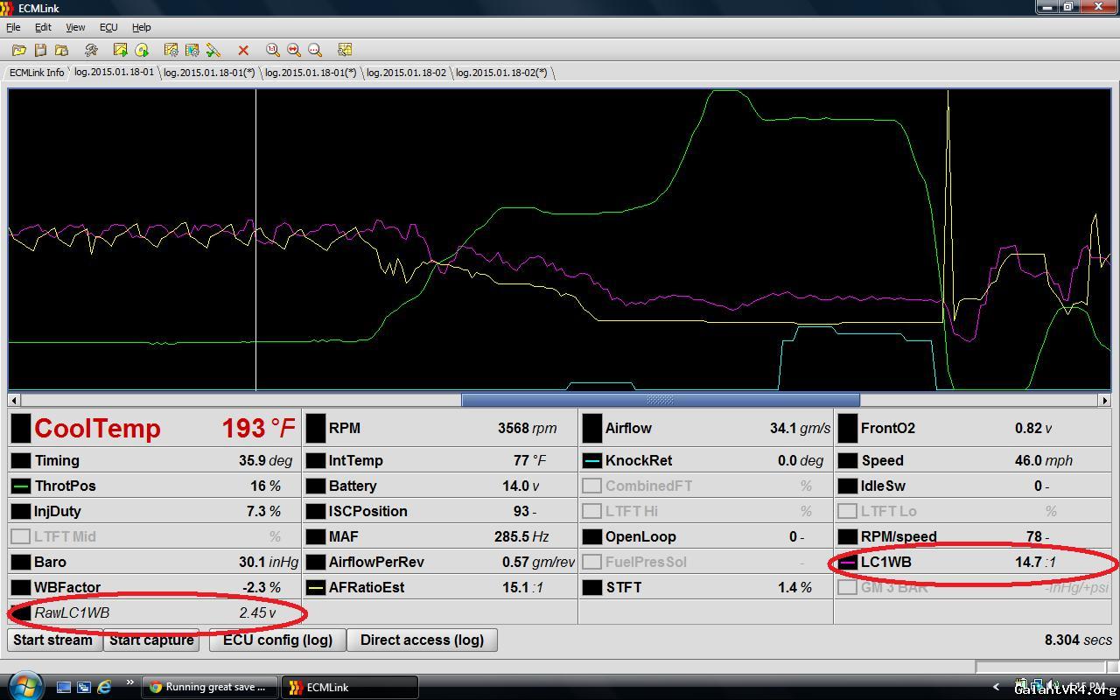Viewport: 1120px width, 700px height.
Task: Open the File menu
Action: click(13, 27)
